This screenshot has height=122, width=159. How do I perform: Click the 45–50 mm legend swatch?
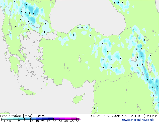[x=74, y=119]
